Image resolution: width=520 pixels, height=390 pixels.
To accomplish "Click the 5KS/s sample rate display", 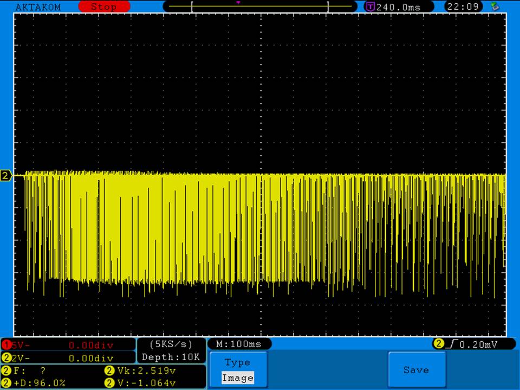I will pos(171,344).
